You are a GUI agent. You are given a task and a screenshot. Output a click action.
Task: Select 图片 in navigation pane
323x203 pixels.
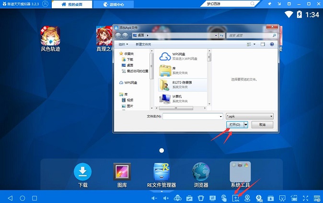click(127, 106)
